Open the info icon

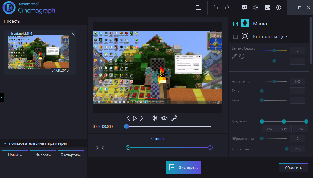point(278,8)
